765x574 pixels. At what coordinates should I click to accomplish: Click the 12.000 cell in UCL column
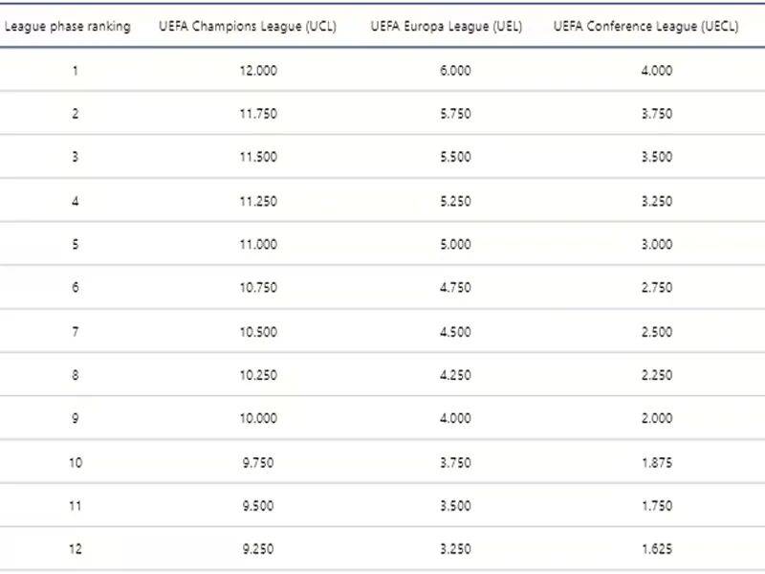(x=258, y=71)
